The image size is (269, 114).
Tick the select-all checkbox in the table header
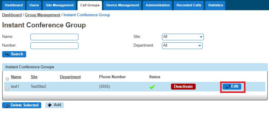[x=7, y=79]
